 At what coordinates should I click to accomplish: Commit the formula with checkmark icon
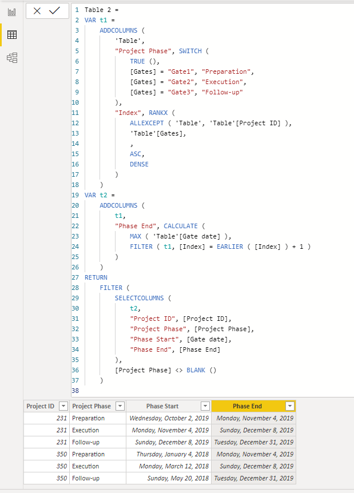55,11
